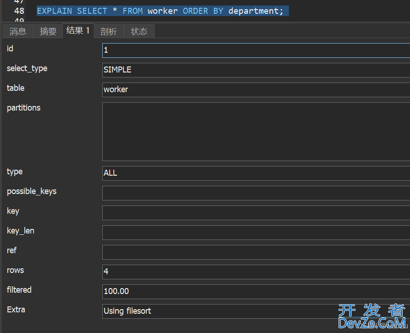
Task: Click the key_len field label
Action: pyautogui.click(x=21, y=231)
